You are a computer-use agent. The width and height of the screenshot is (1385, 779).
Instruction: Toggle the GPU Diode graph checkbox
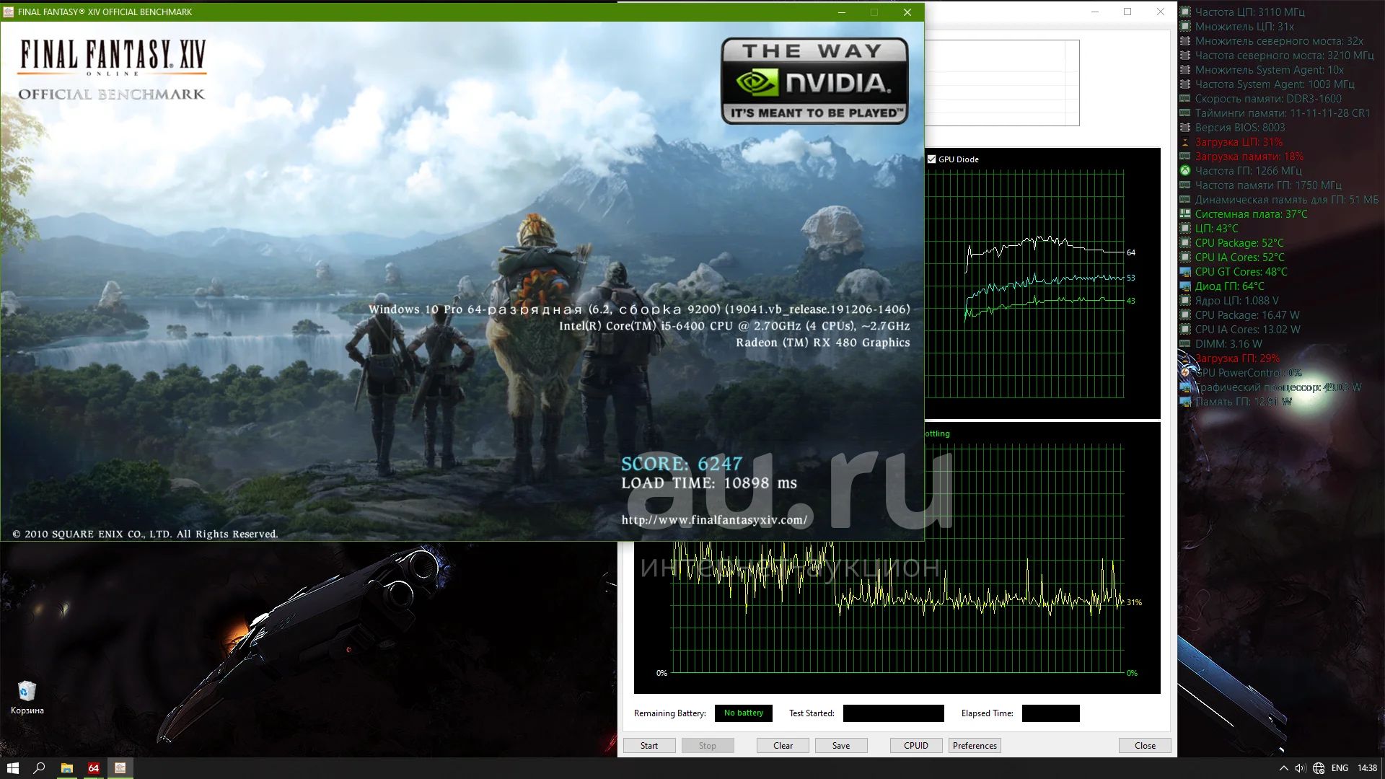tap(931, 159)
